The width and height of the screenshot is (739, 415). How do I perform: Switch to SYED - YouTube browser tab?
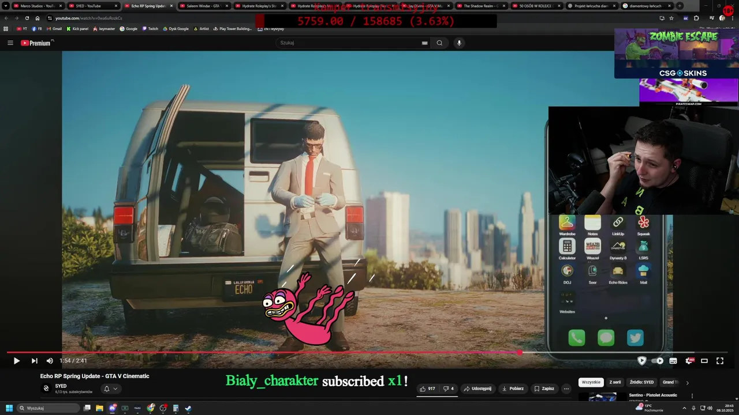coord(92,6)
